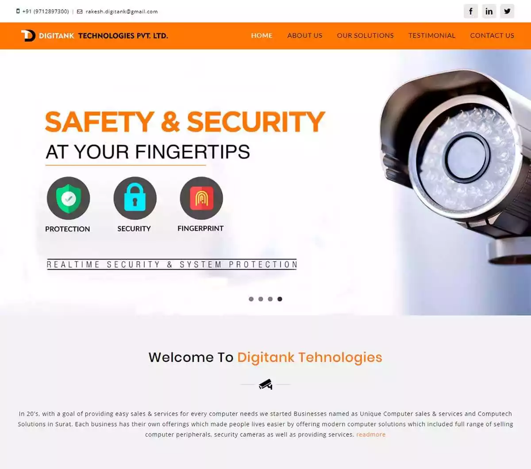
Task: Select the second slider dot
Action: point(261,299)
